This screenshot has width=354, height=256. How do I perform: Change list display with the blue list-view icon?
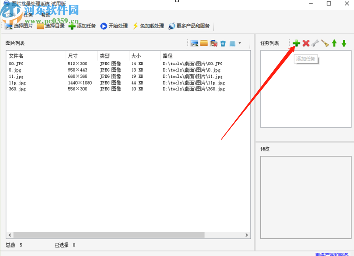[232, 43]
